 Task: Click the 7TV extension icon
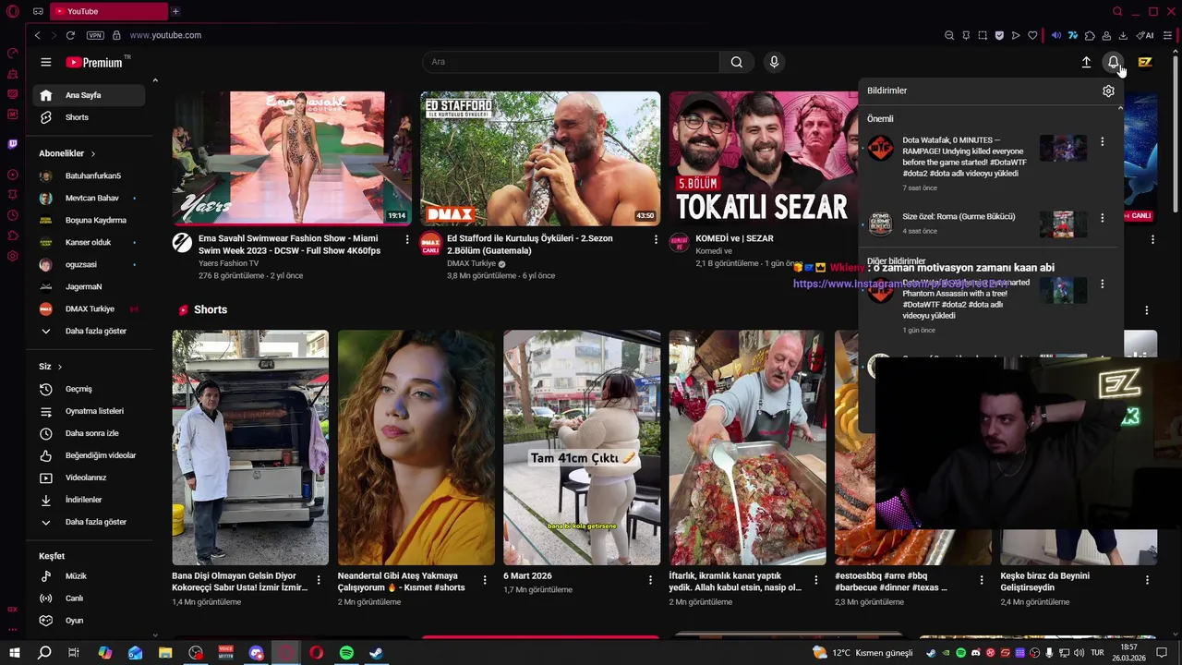click(x=1073, y=35)
